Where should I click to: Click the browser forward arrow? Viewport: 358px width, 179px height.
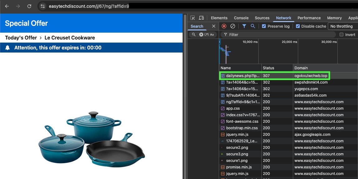point(18,6)
